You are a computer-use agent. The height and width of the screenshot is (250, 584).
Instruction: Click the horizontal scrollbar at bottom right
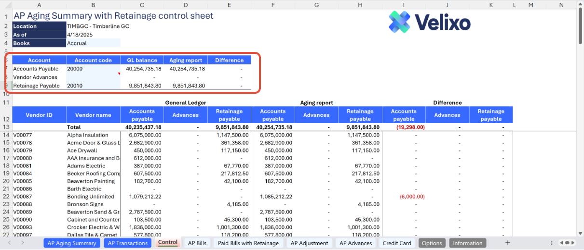(x=568, y=243)
